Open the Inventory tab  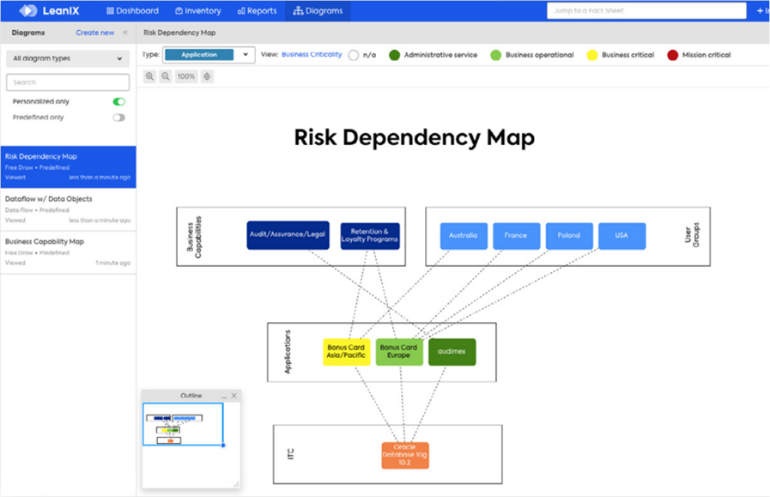198,11
